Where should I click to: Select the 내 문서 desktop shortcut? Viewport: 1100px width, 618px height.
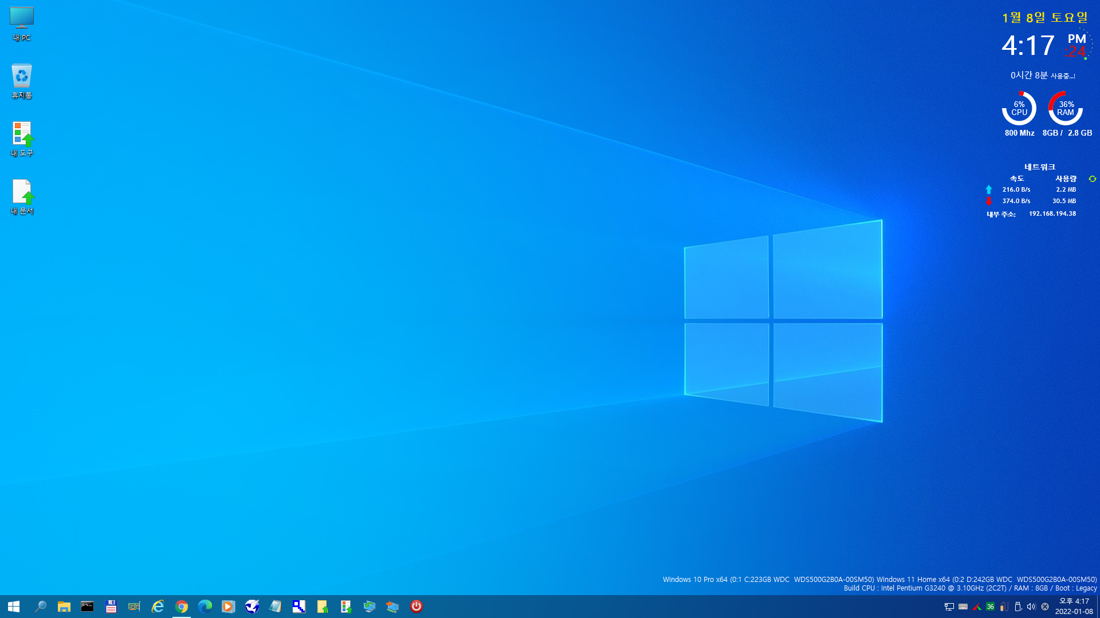coord(22,197)
